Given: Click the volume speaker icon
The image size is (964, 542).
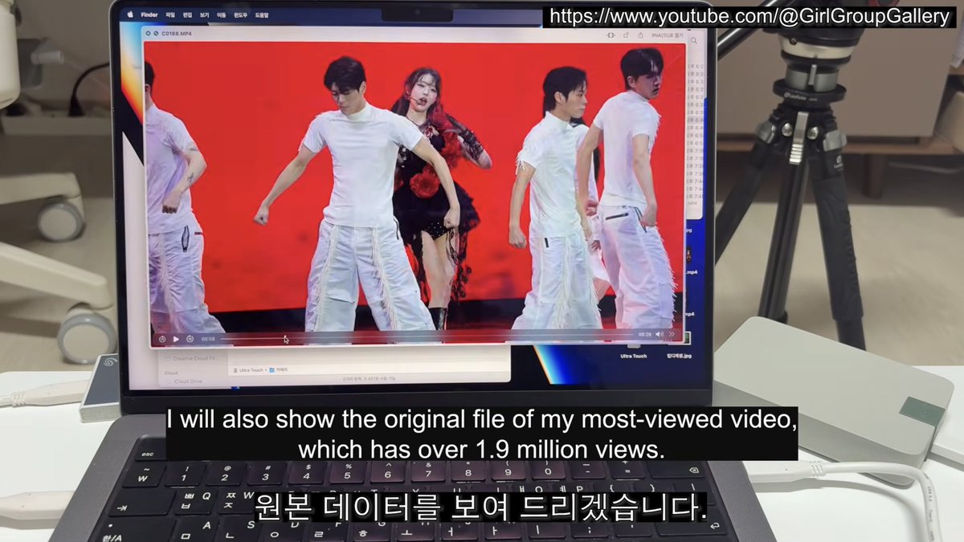Looking at the screenshot, I should pos(660,334).
